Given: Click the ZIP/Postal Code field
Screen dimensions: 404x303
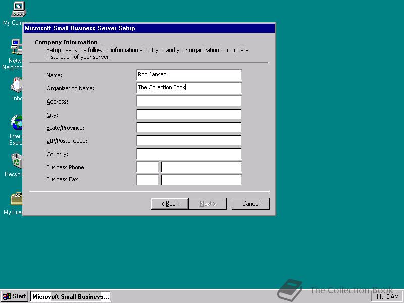Looking at the screenshot, I should [x=189, y=140].
